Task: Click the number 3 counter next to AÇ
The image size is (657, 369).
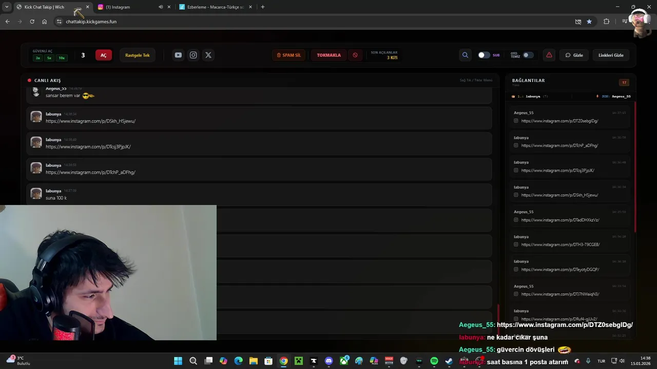Action: click(x=83, y=55)
